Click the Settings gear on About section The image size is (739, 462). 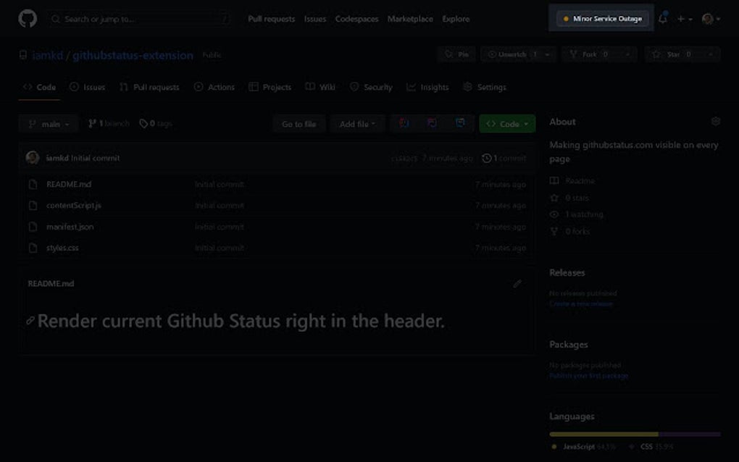coord(716,121)
